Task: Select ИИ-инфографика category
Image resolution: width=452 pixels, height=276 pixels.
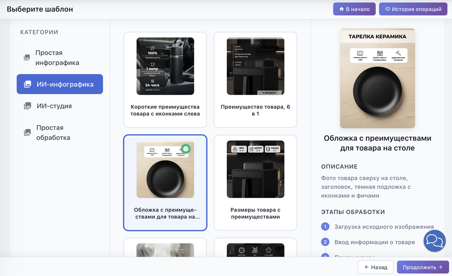Action: pyautogui.click(x=60, y=84)
